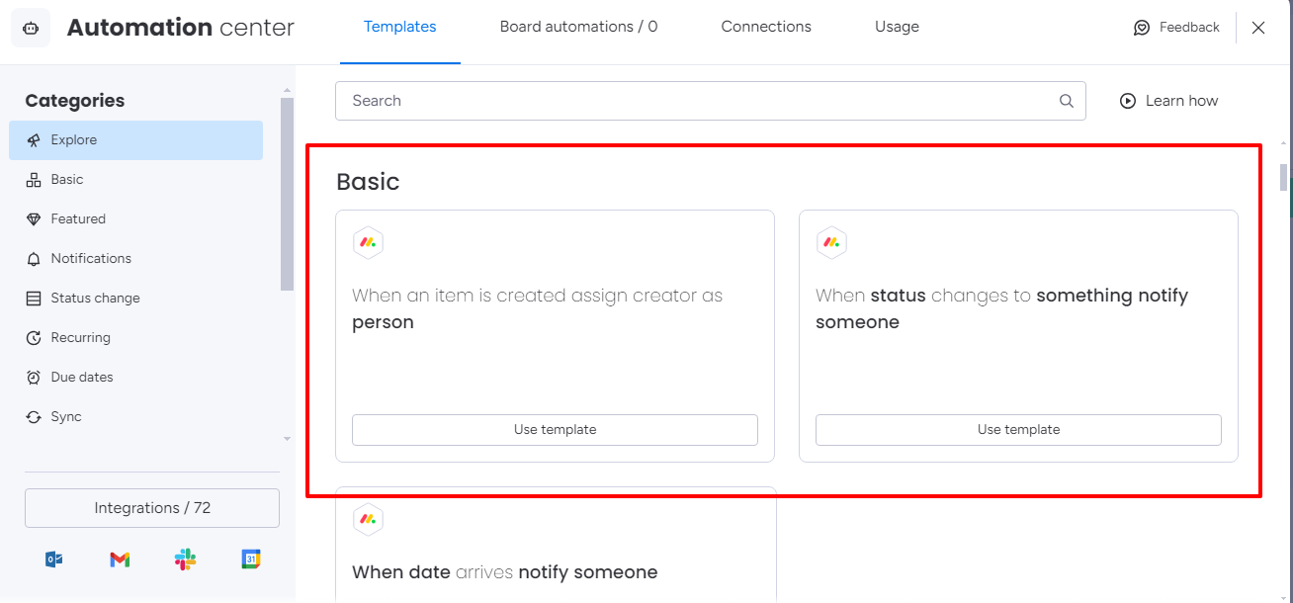Screen dimensions: 1293x603
Task: Open the Integrations / 72 button
Action: click(152, 508)
